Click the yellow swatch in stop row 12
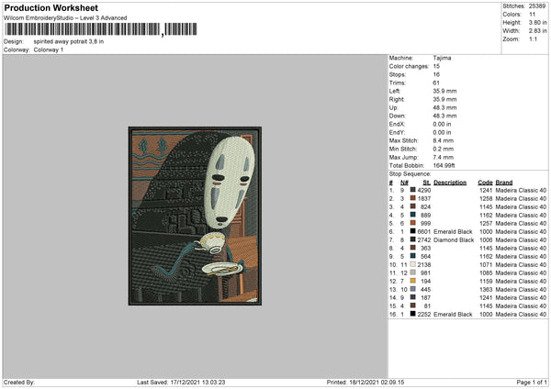This screenshot has height=389, width=551. (413, 281)
